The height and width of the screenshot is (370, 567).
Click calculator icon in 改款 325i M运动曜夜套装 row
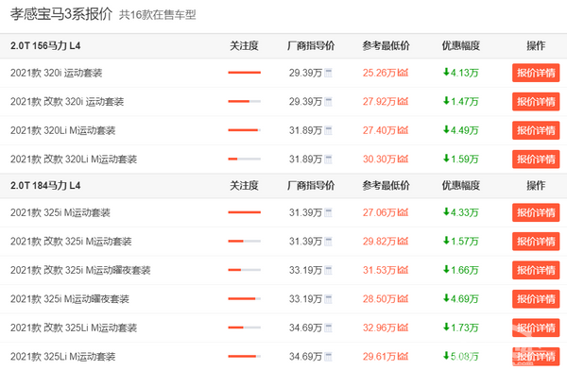click(328, 270)
